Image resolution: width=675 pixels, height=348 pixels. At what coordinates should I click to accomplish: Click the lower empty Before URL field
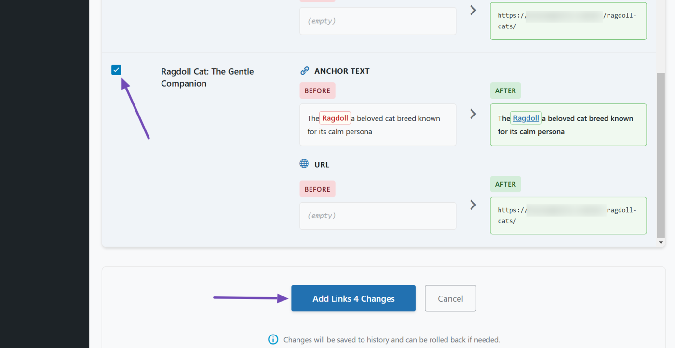378,216
